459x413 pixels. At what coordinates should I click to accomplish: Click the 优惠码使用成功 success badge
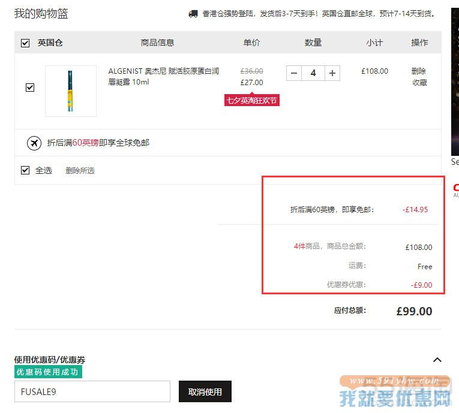(x=49, y=372)
